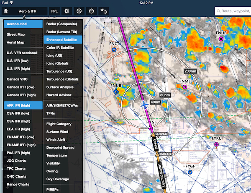Viewport: 251px width, 193px height.
Task: Tap the FYRU airport marker
Action: [x=217, y=144]
